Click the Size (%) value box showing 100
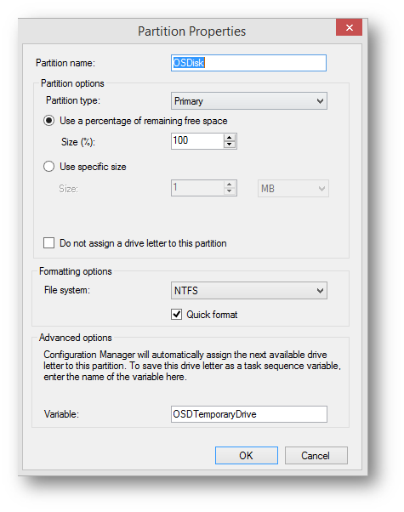Screen dimensions: 404x512 (x=197, y=141)
